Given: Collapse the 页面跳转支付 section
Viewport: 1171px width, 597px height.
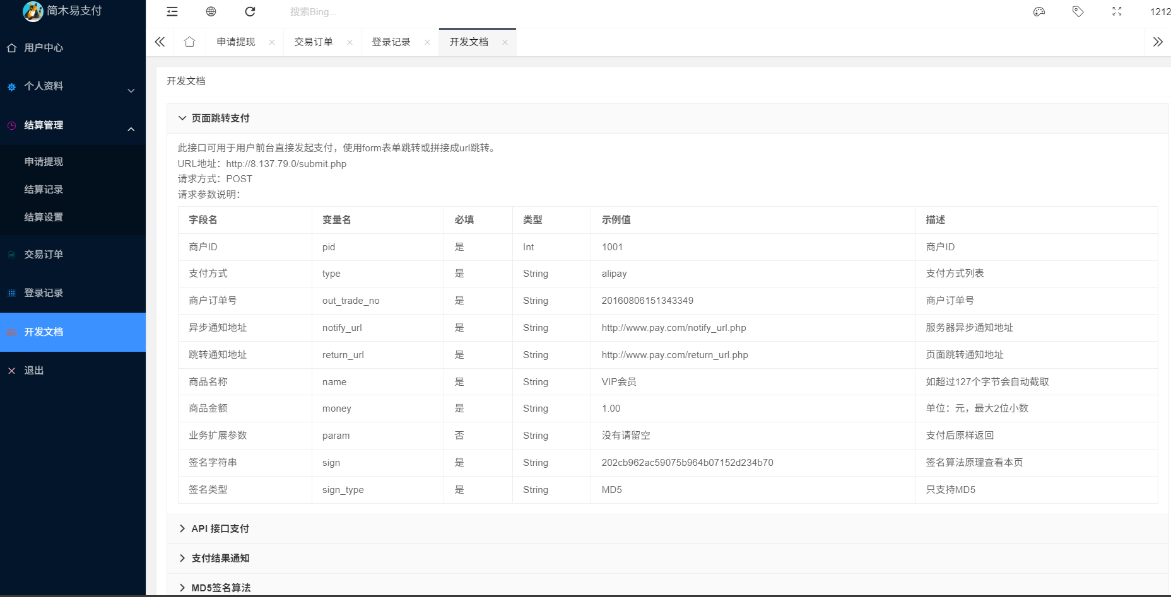Looking at the screenshot, I should [220, 118].
